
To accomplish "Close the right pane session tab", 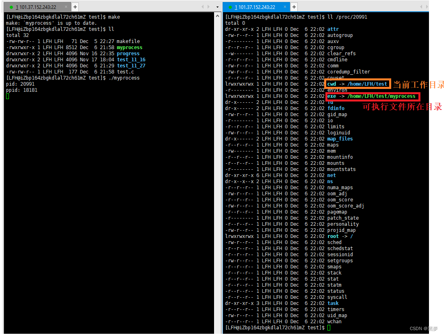I will pos(285,7).
